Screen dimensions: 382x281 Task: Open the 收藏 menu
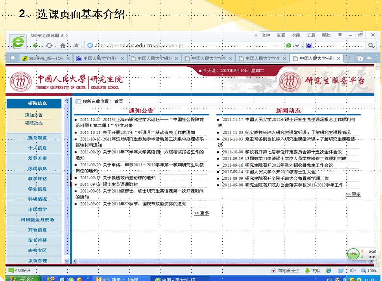(x=296, y=35)
